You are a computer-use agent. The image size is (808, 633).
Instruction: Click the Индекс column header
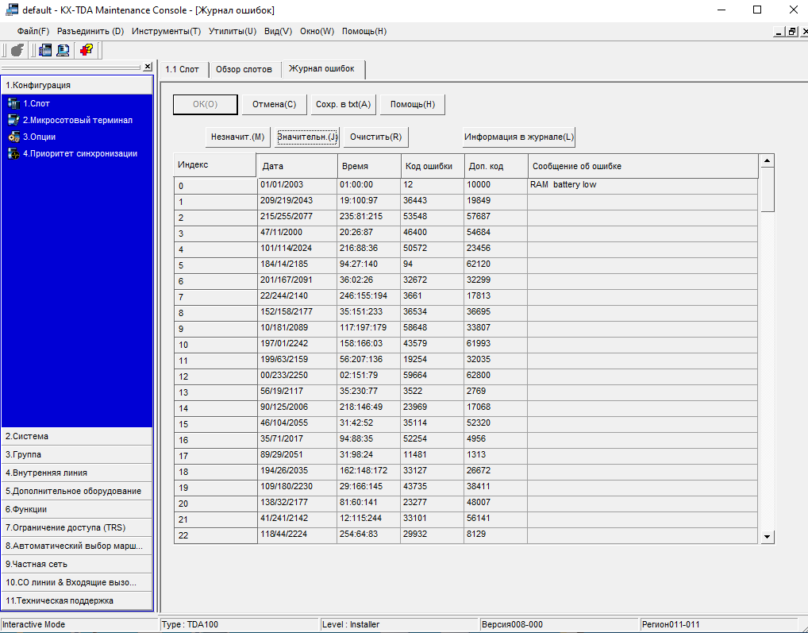click(215, 165)
